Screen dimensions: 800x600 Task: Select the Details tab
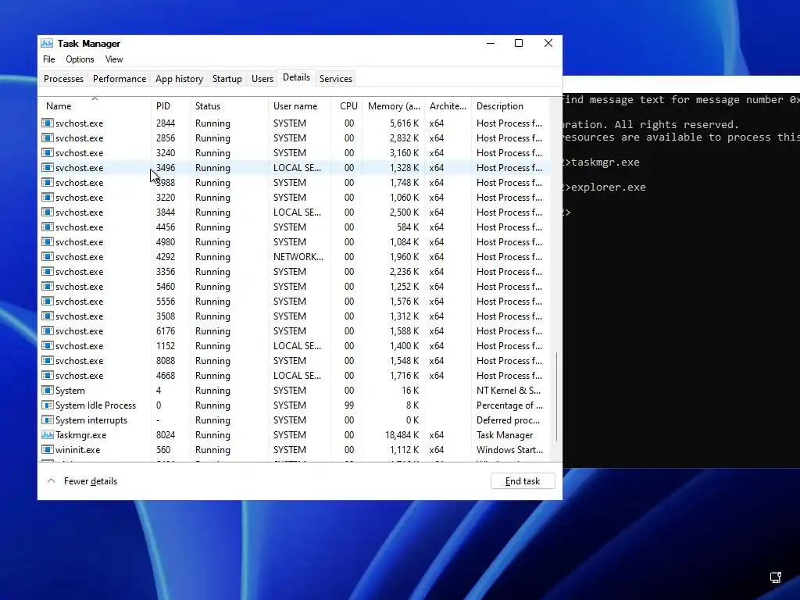(296, 77)
